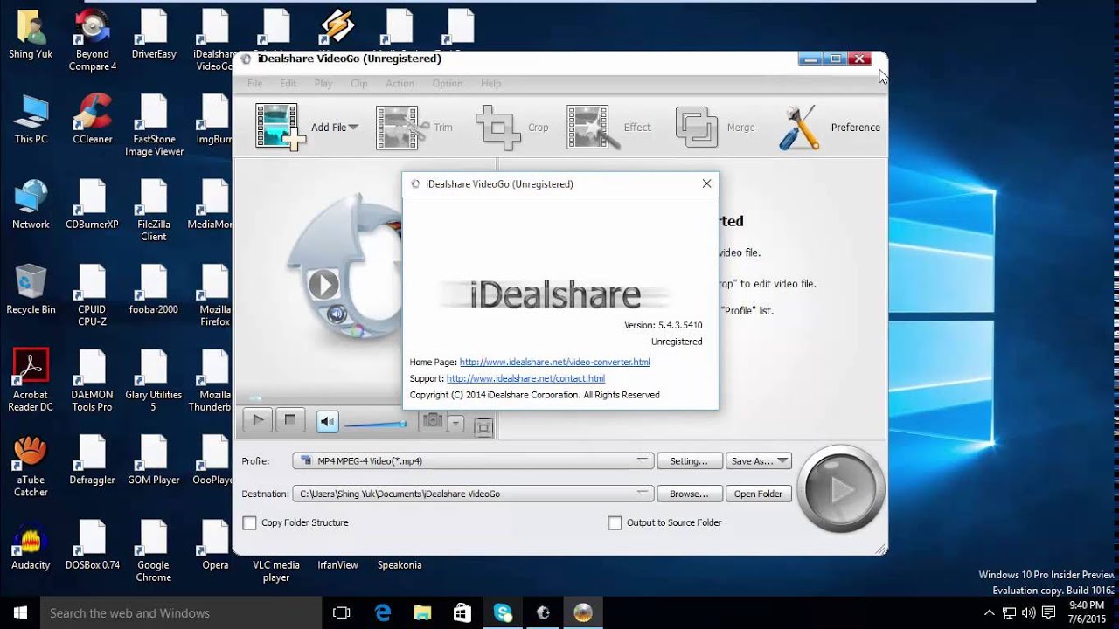Open File Explorer from taskbar
Screen dimensions: 1119x629
(422, 612)
